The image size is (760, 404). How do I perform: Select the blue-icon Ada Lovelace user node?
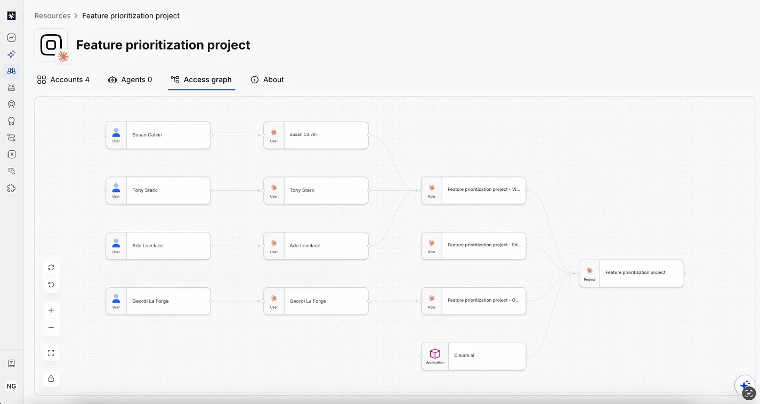(x=158, y=246)
